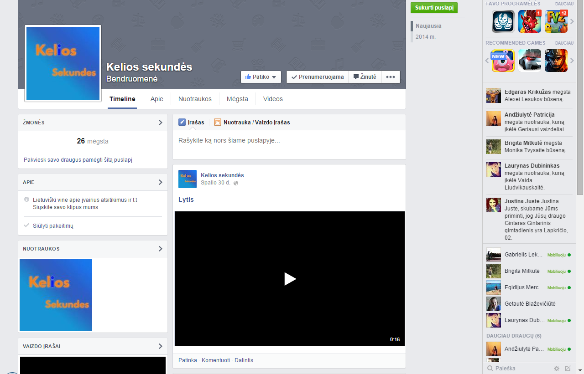Image resolution: width=584 pixels, height=374 pixels.
Task: Click the Siūlyti pakeitimų link
Action: (x=53, y=225)
